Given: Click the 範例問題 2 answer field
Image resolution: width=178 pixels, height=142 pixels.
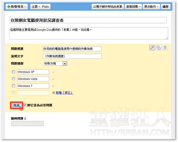Looking at the screenshot, I should click(x=27, y=124).
